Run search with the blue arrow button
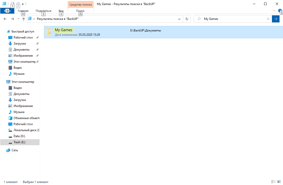The width and height of the screenshot is (283, 185). tap(276, 19)
